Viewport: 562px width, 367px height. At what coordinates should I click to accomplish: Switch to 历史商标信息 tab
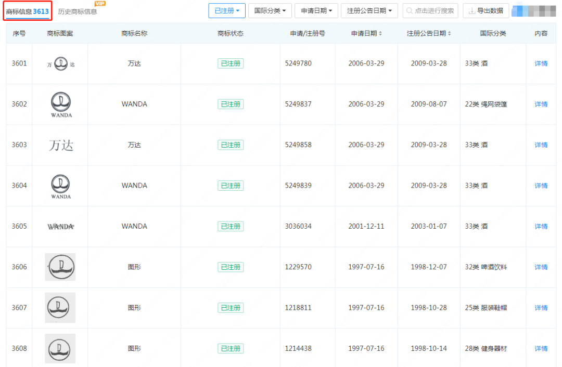pyautogui.click(x=78, y=11)
